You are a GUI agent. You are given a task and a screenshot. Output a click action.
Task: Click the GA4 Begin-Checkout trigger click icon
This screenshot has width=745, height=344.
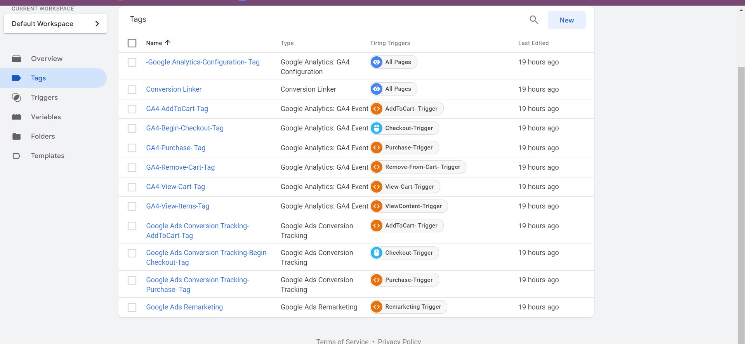click(x=376, y=128)
